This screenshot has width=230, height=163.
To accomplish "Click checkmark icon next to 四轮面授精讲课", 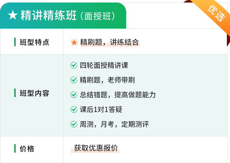I will pos(74,65).
